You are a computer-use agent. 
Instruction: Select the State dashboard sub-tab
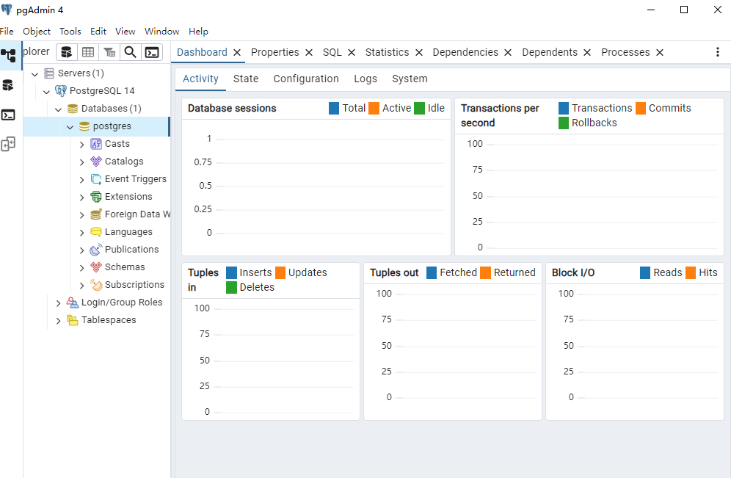246,79
